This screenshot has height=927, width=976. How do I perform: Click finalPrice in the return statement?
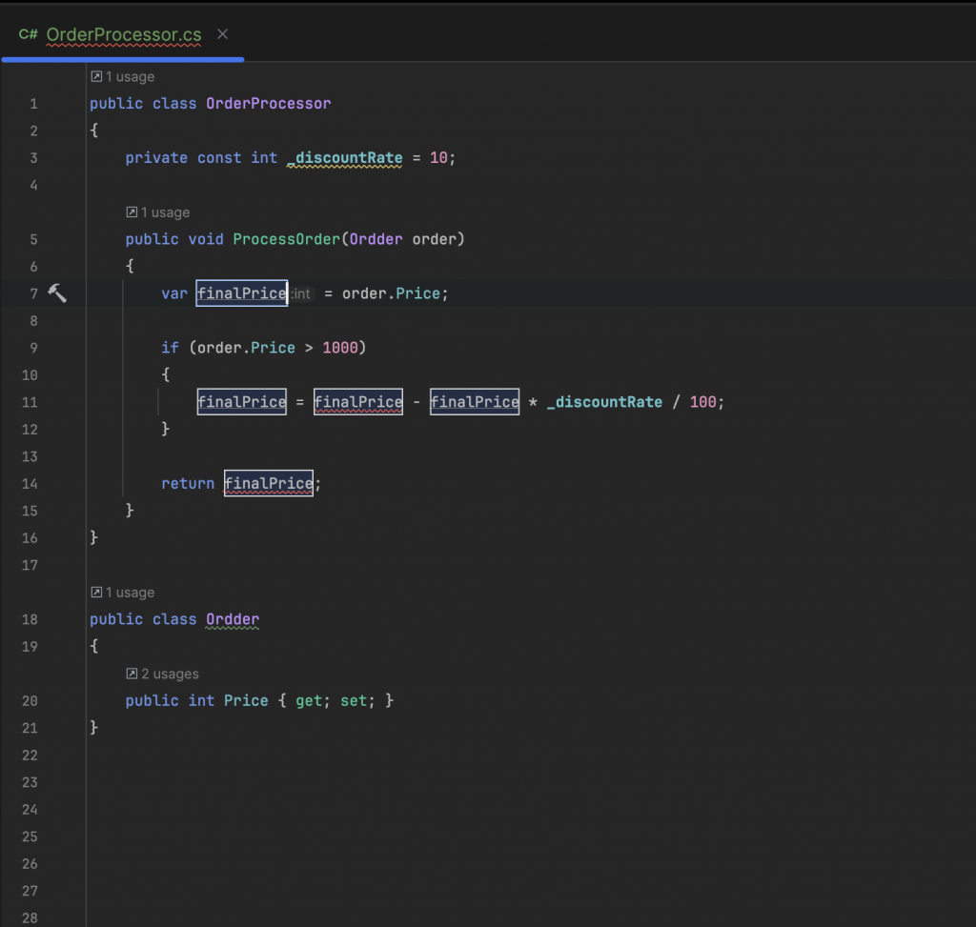[268, 483]
